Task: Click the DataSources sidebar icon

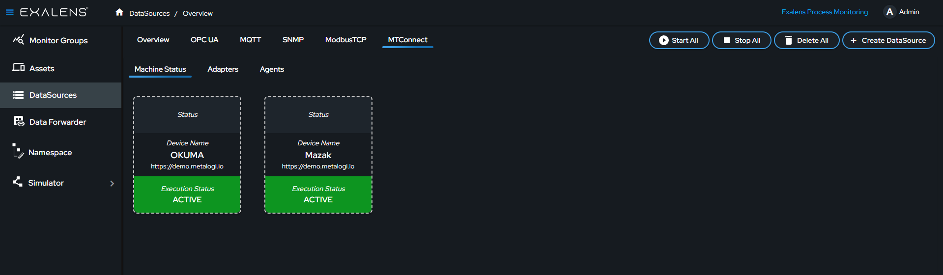Action: pos(18,95)
